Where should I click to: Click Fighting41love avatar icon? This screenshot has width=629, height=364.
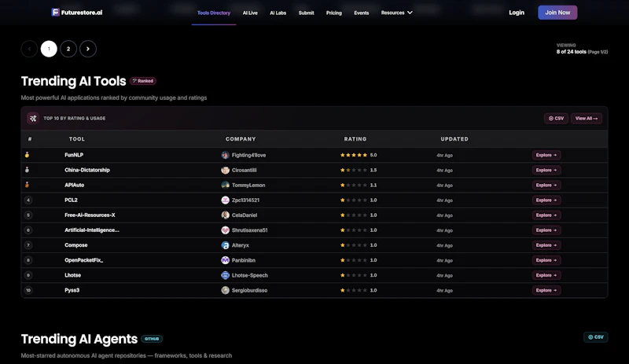tap(225, 155)
